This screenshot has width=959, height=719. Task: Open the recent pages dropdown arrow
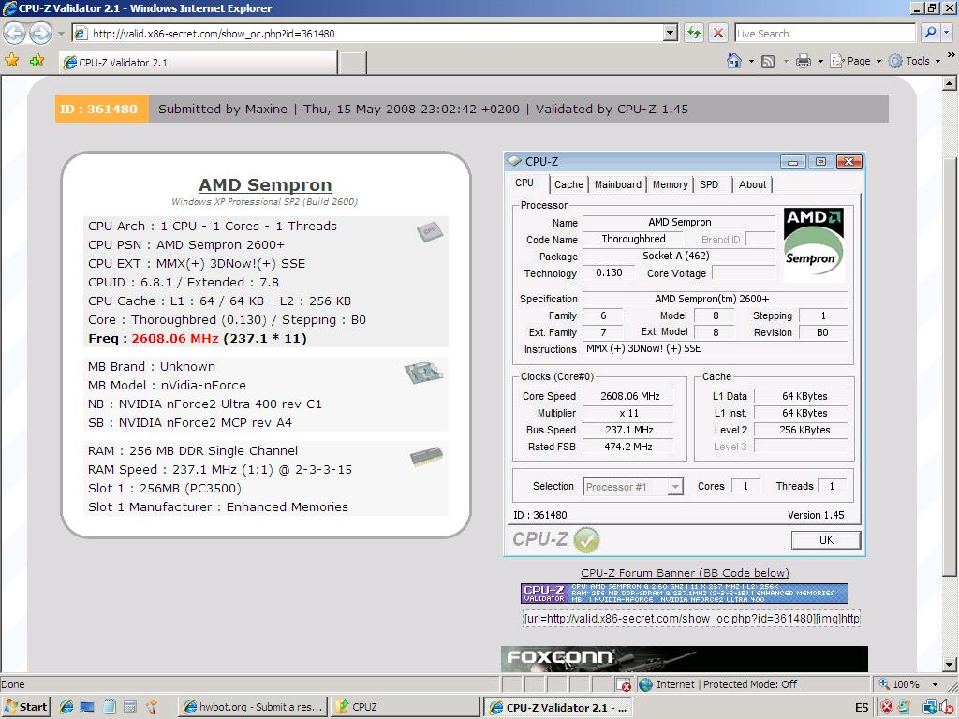pos(61,34)
